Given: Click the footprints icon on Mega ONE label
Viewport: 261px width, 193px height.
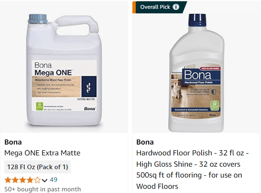Looking at the screenshot, I should [88, 87].
